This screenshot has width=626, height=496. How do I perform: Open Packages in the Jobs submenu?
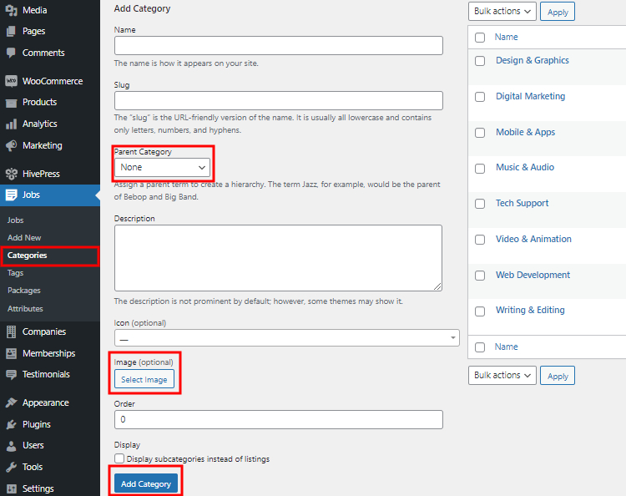[23, 291]
